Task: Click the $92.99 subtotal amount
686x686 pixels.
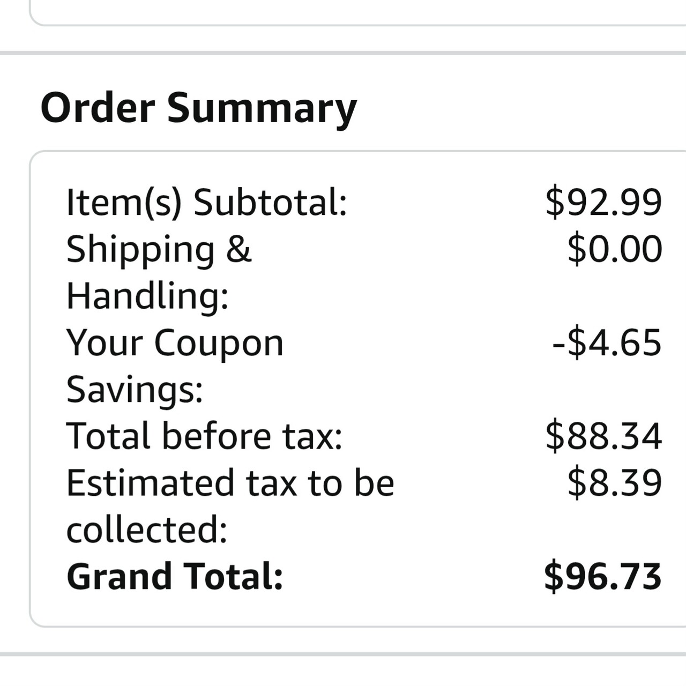Action: point(603,203)
